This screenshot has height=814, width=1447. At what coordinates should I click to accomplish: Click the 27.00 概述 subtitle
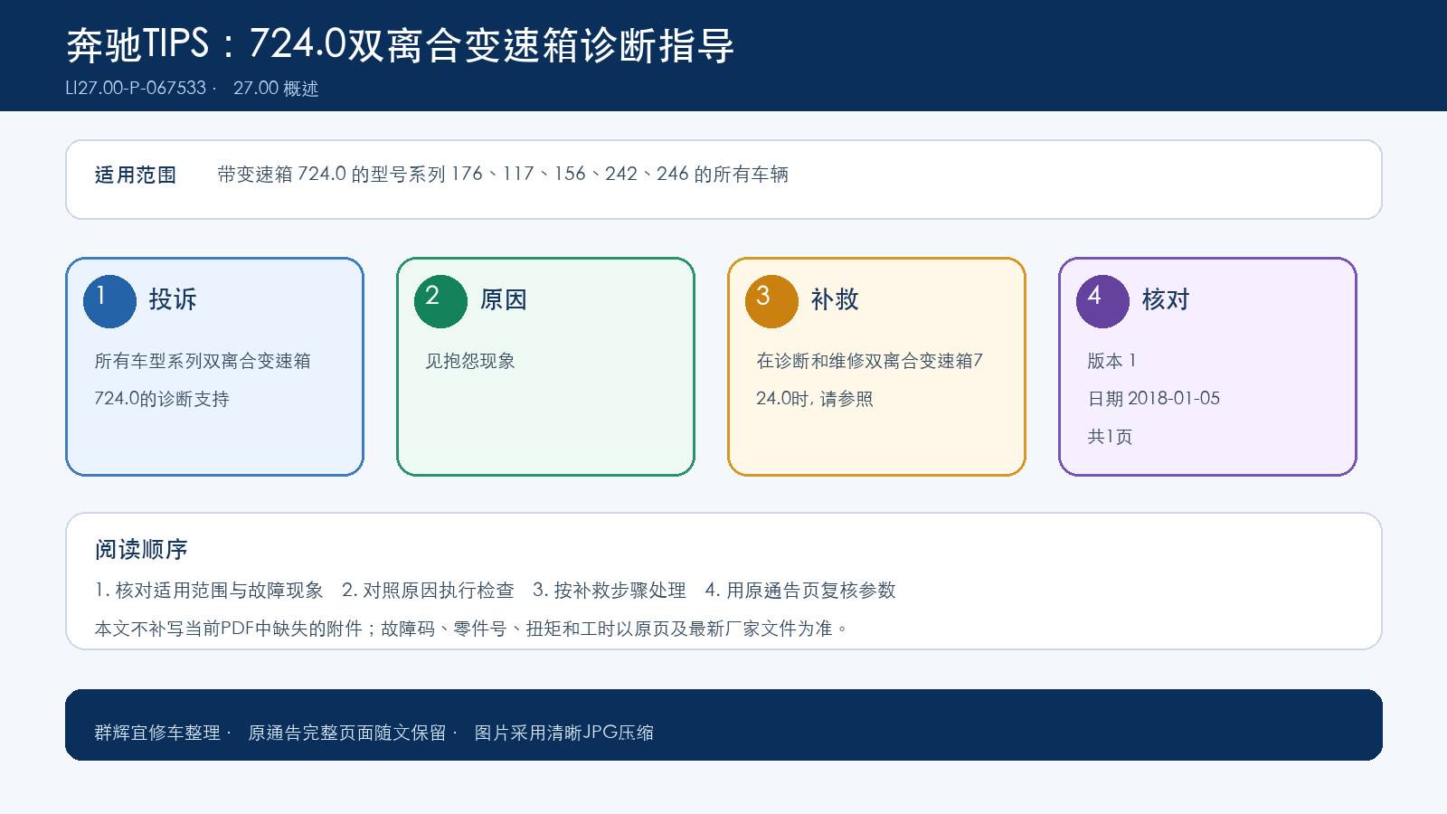point(276,88)
